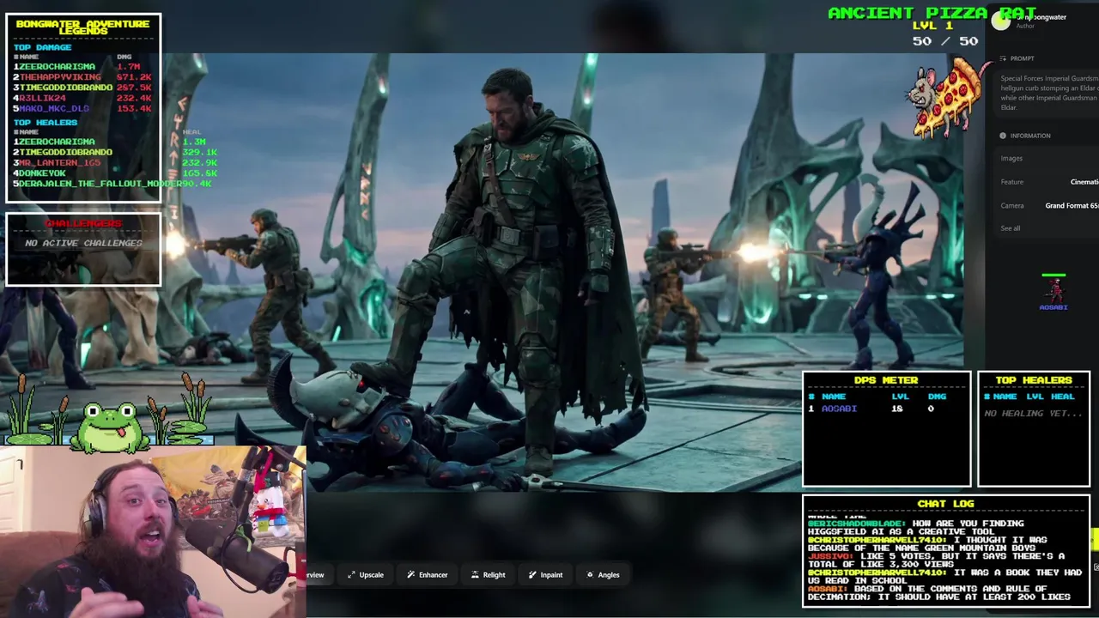Viewport: 1099px width, 618px height.
Task: Click the INFORMATION heading
Action: tap(1030, 136)
